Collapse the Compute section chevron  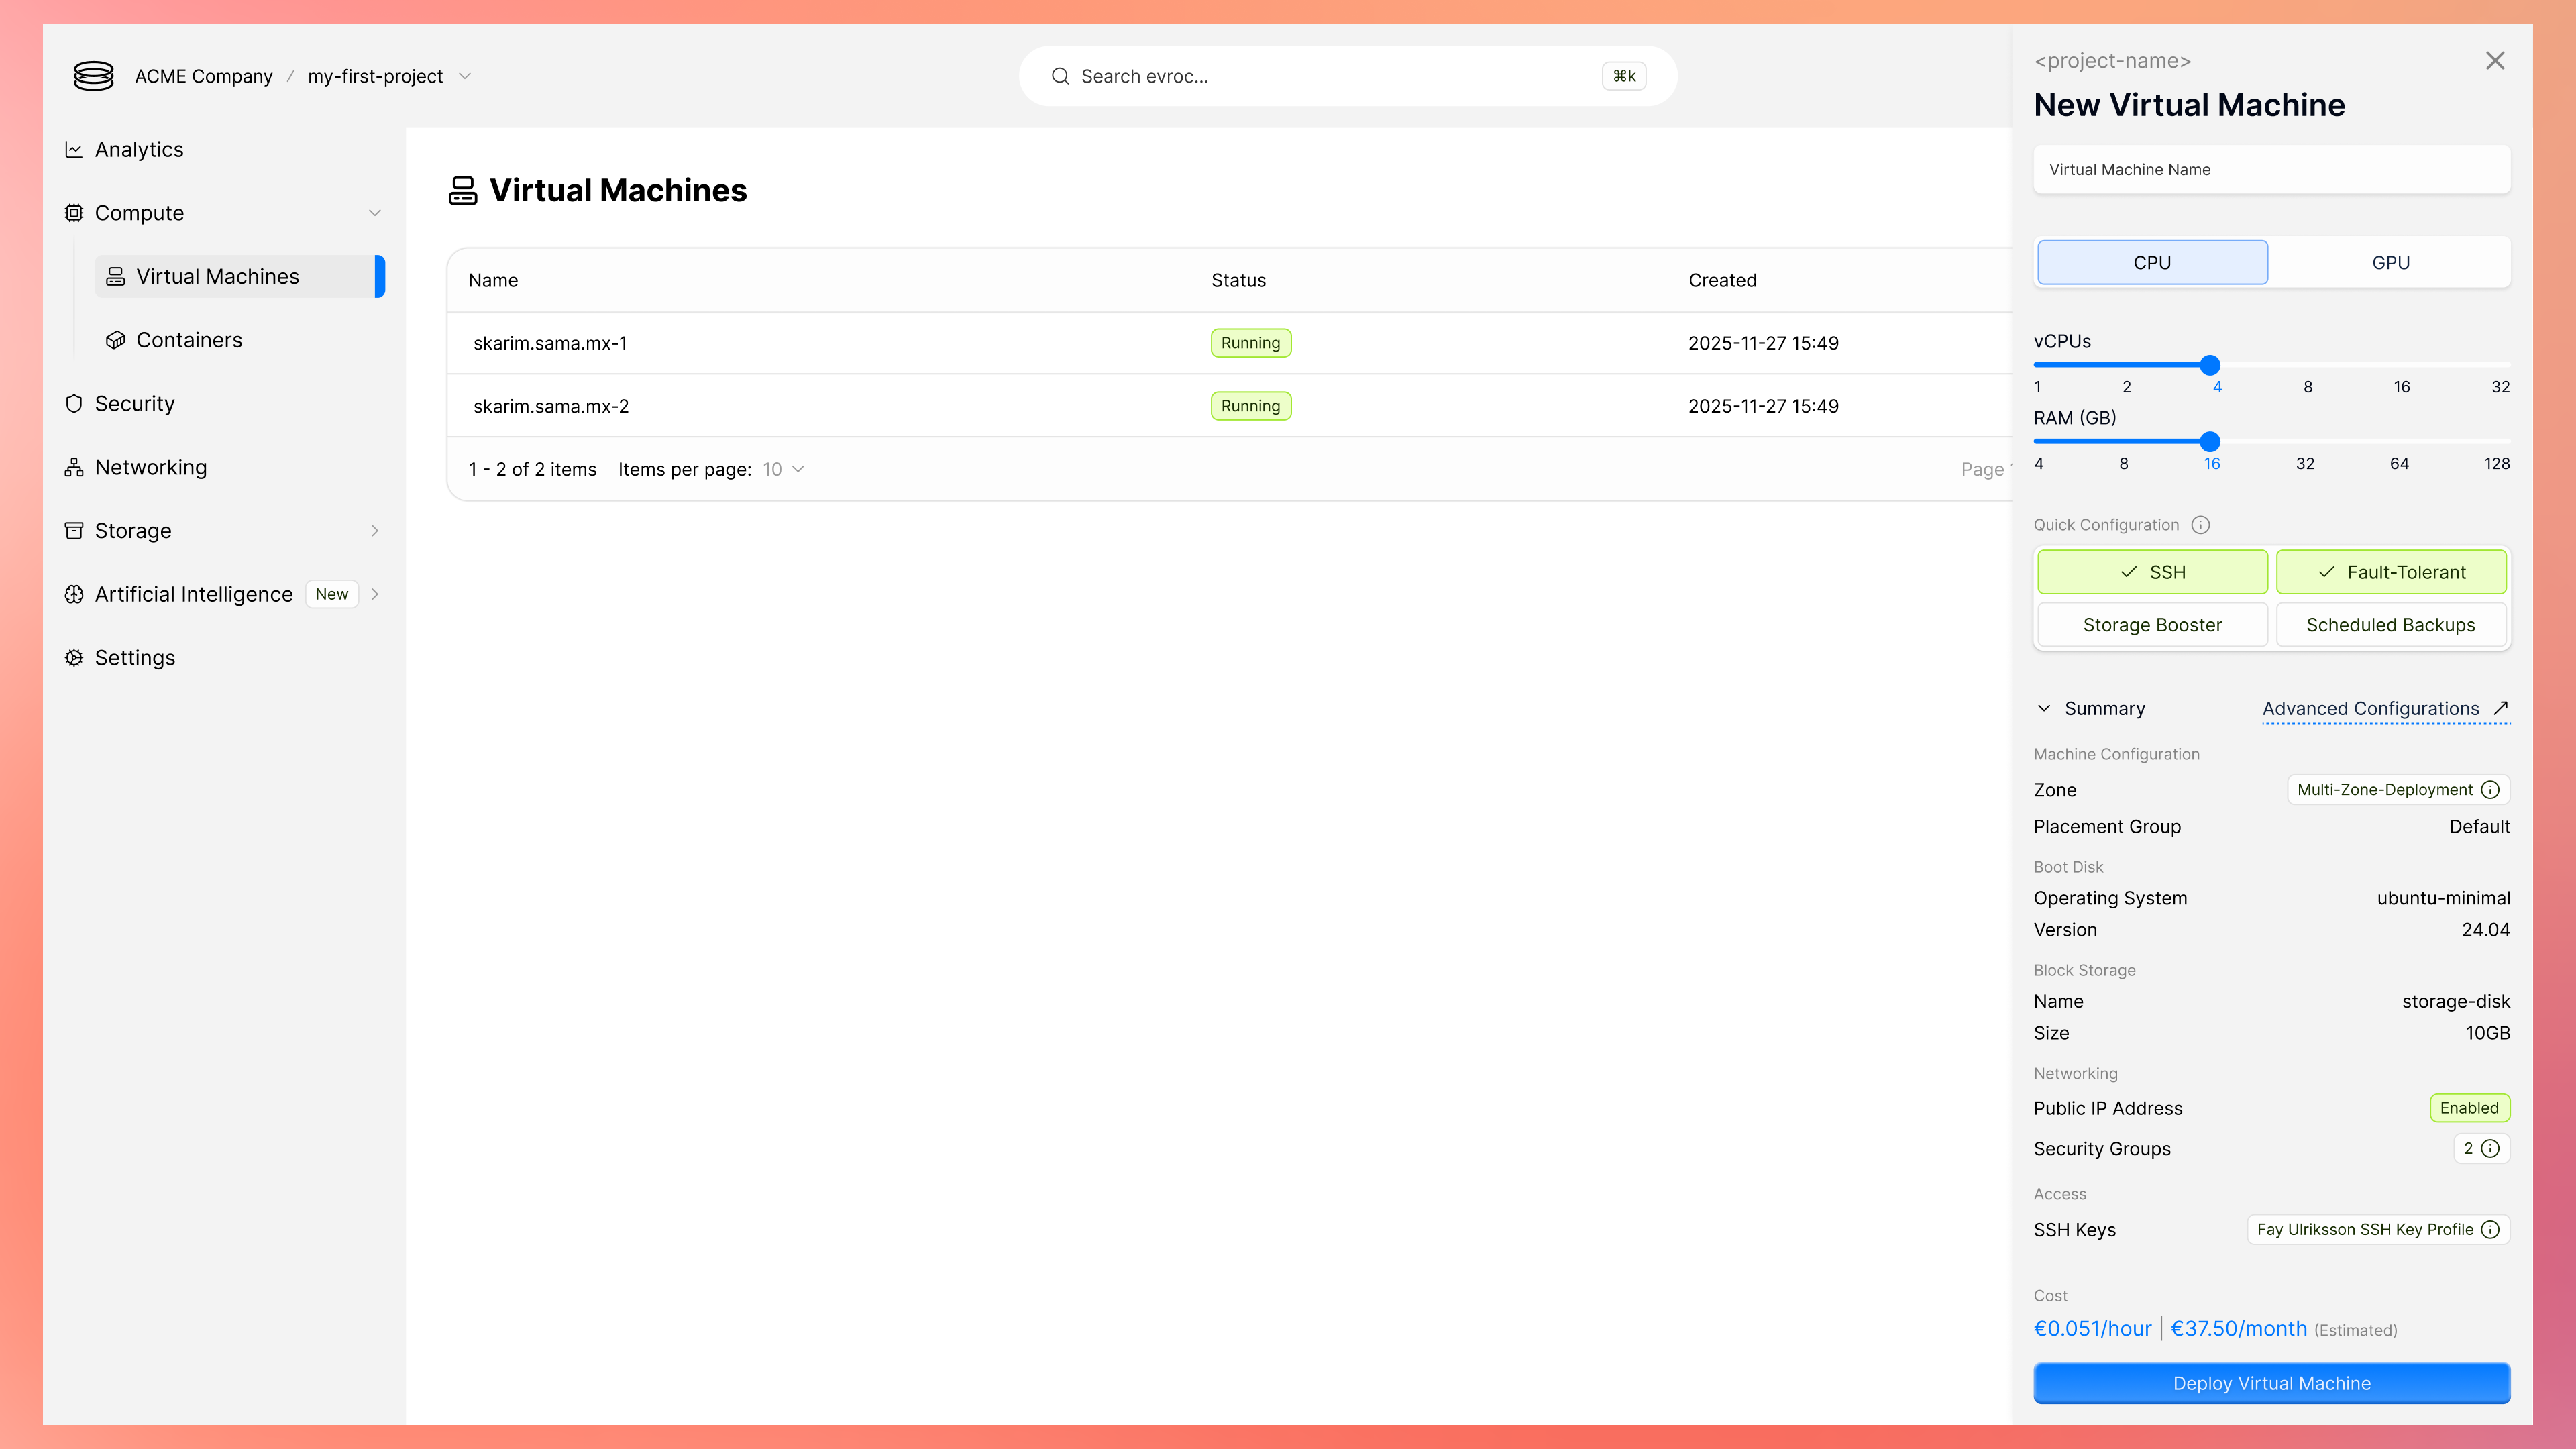point(375,213)
